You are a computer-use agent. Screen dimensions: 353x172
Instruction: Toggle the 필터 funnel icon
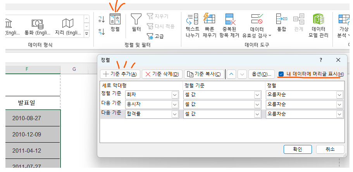pos(136,22)
